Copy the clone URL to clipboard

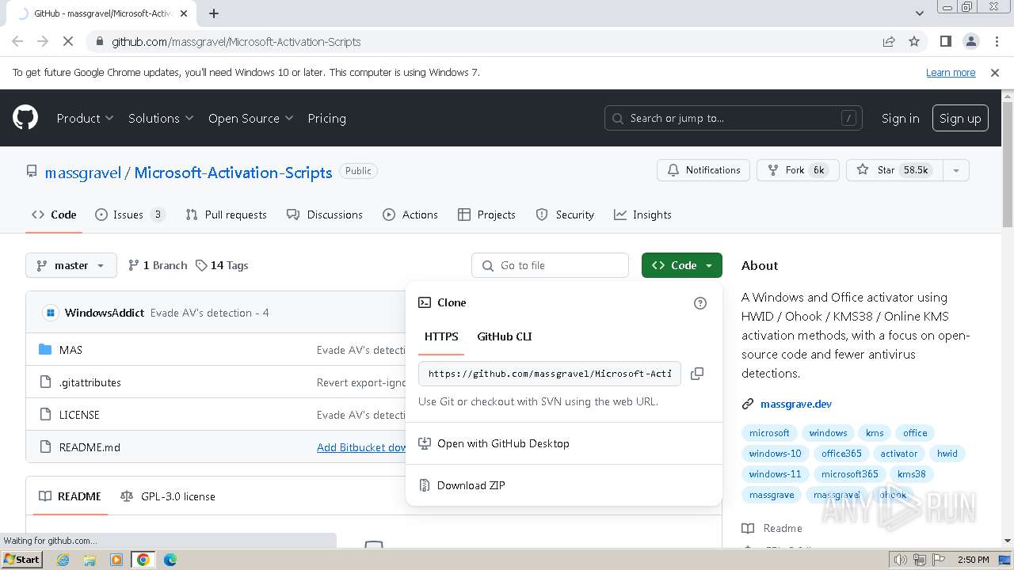click(x=697, y=374)
